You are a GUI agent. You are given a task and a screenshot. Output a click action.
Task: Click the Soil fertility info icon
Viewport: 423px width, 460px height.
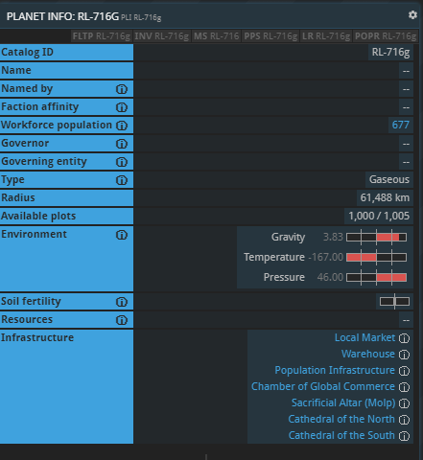pyautogui.click(x=122, y=302)
